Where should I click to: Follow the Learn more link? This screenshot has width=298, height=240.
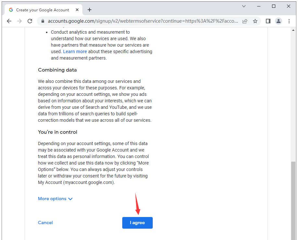click(x=75, y=51)
